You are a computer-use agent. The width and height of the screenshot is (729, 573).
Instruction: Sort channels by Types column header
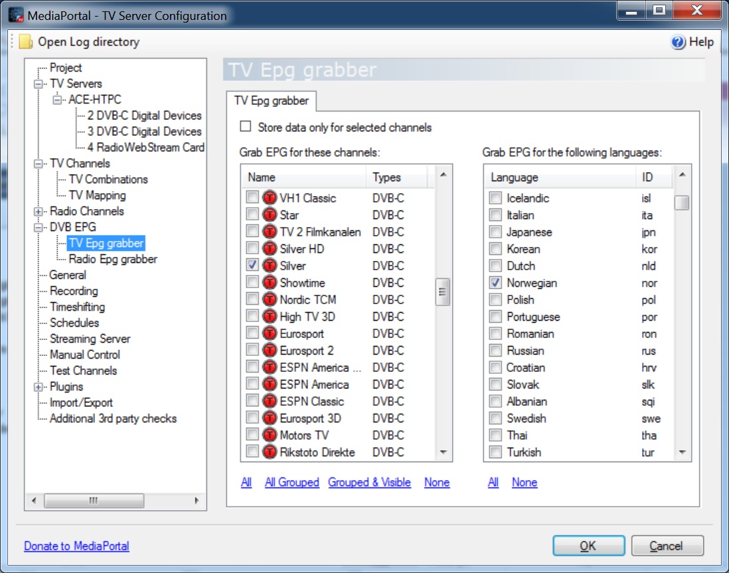396,177
